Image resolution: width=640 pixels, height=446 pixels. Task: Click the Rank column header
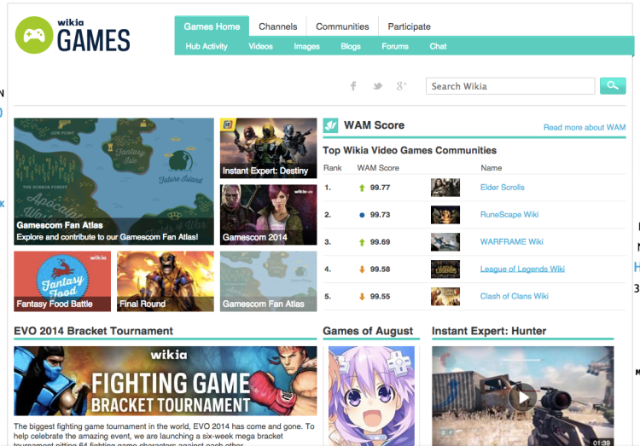pos(332,168)
